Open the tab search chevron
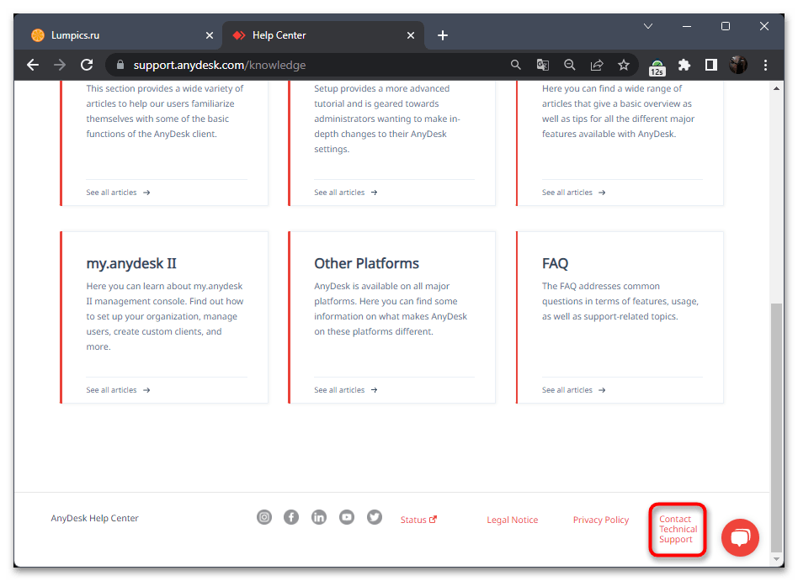This screenshot has width=798, height=581. tap(648, 26)
